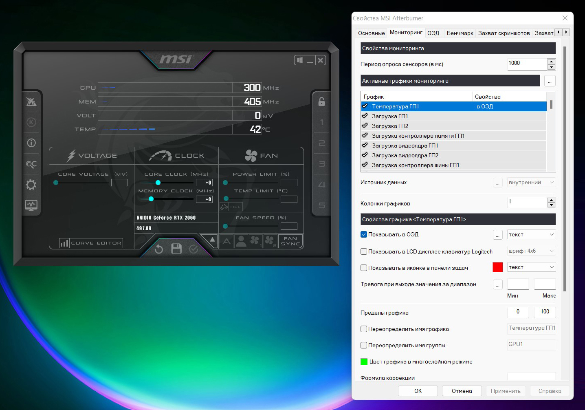Switch to the ОЭД tab
The width and height of the screenshot is (585, 410).
[433, 33]
